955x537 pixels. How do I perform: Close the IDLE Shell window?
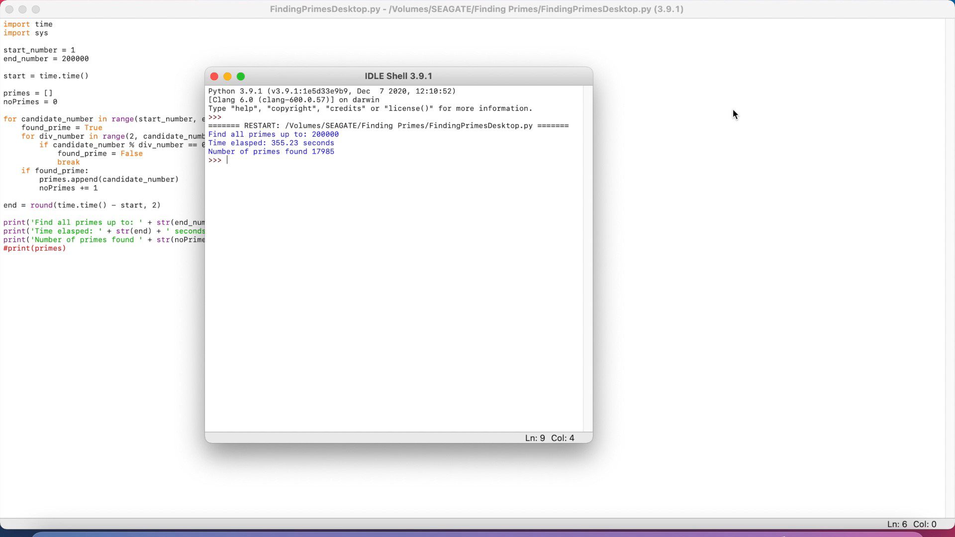pyautogui.click(x=214, y=77)
